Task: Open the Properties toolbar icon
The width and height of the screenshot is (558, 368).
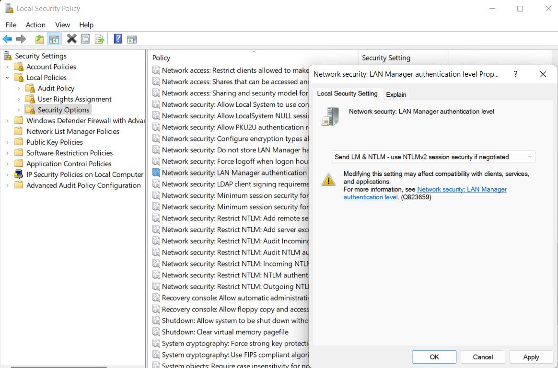Action: point(85,38)
